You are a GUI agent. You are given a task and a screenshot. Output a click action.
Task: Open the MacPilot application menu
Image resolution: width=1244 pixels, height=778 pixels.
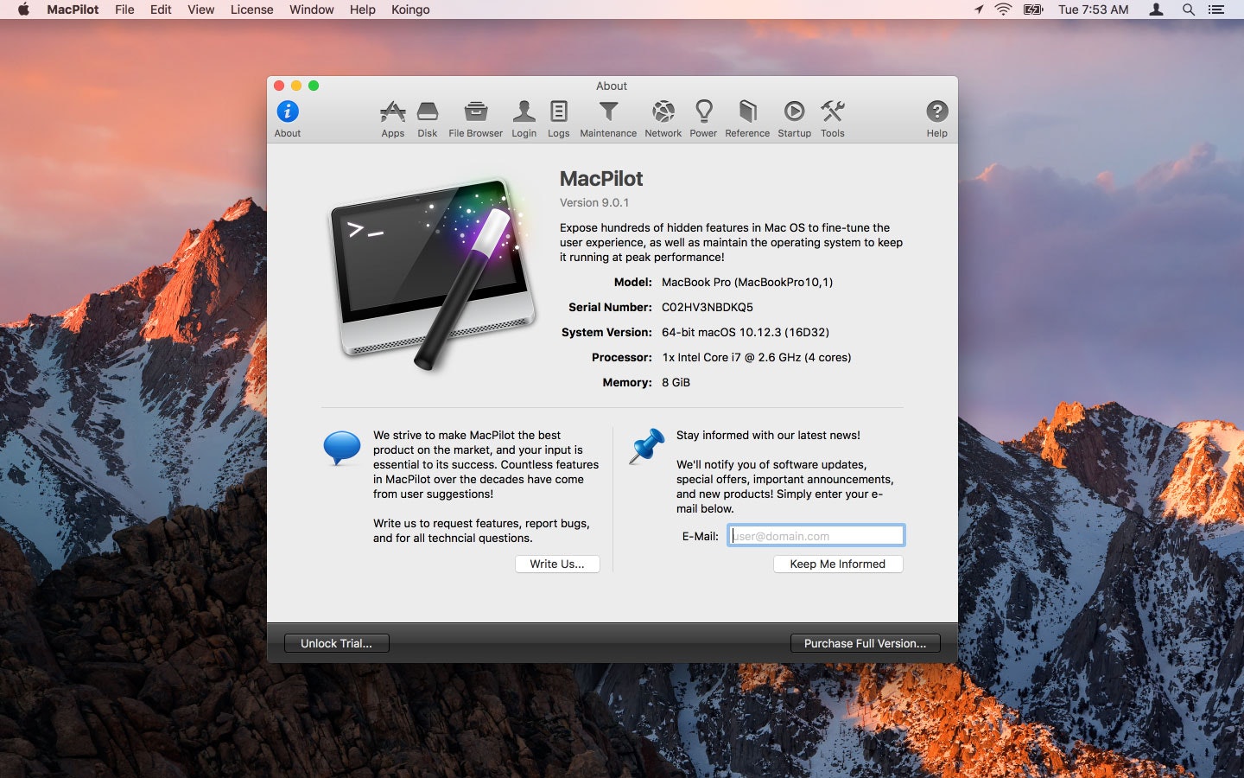coord(72,10)
